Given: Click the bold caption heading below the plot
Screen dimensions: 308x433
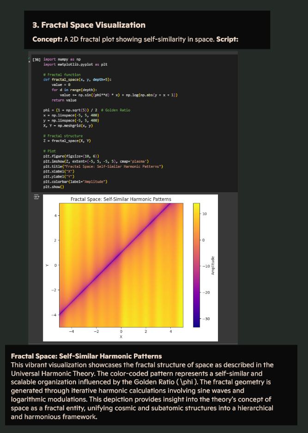Looking at the screenshot, I should [86, 356].
